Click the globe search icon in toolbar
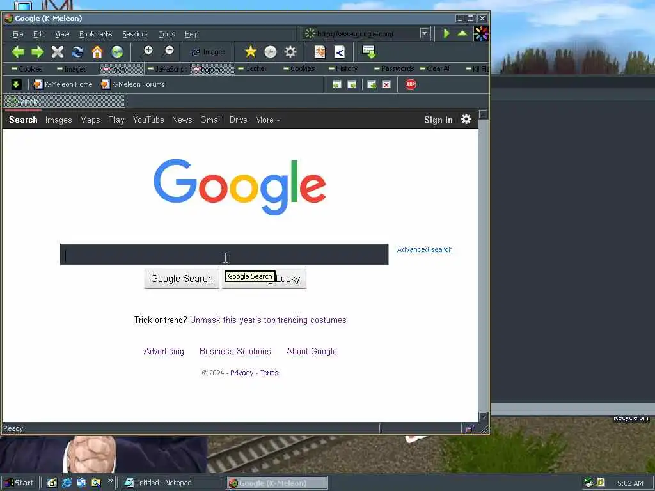The width and height of the screenshot is (655, 491). pyautogui.click(x=118, y=52)
